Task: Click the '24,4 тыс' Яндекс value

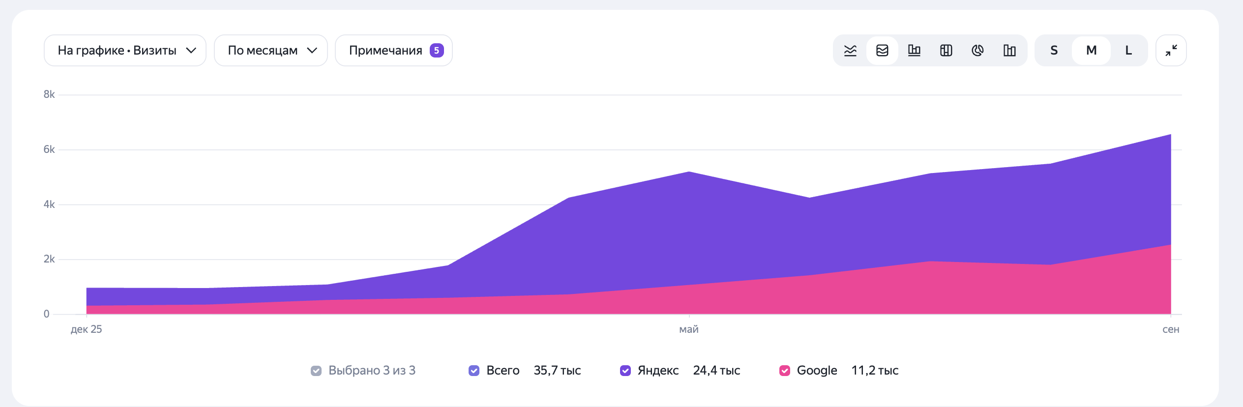Action: (716, 371)
